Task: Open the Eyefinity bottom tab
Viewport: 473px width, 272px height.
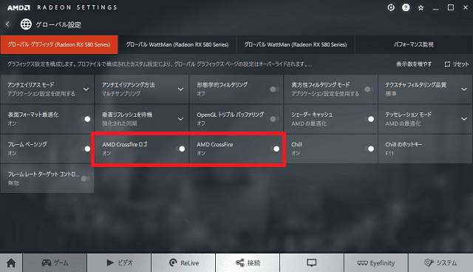Action: [x=376, y=263]
